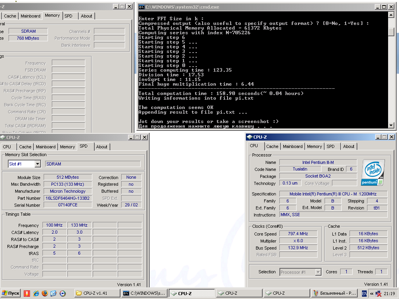
Task: Click memory size value 768 MBytes
Action: [28, 38]
